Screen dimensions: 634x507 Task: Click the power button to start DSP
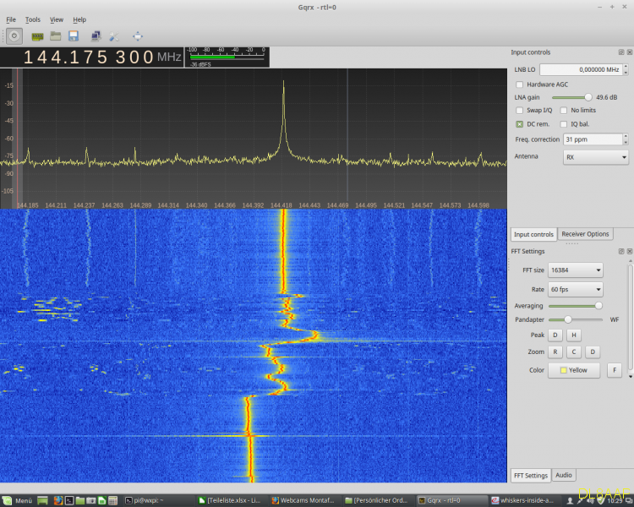click(14, 36)
